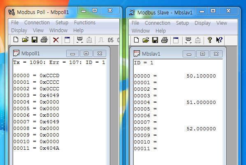246x165 pixels.
Task: Open Setup menu in Modbus Poll
Action: pos(62,23)
